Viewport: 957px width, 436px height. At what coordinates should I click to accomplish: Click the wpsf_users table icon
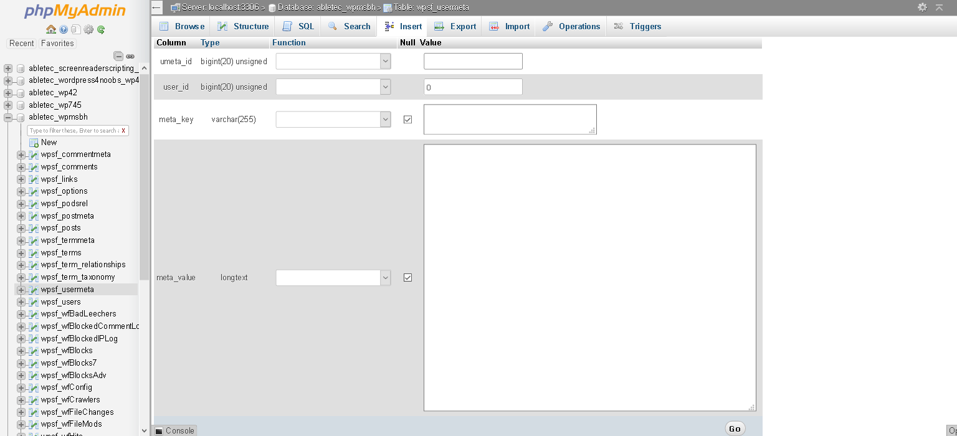34,302
